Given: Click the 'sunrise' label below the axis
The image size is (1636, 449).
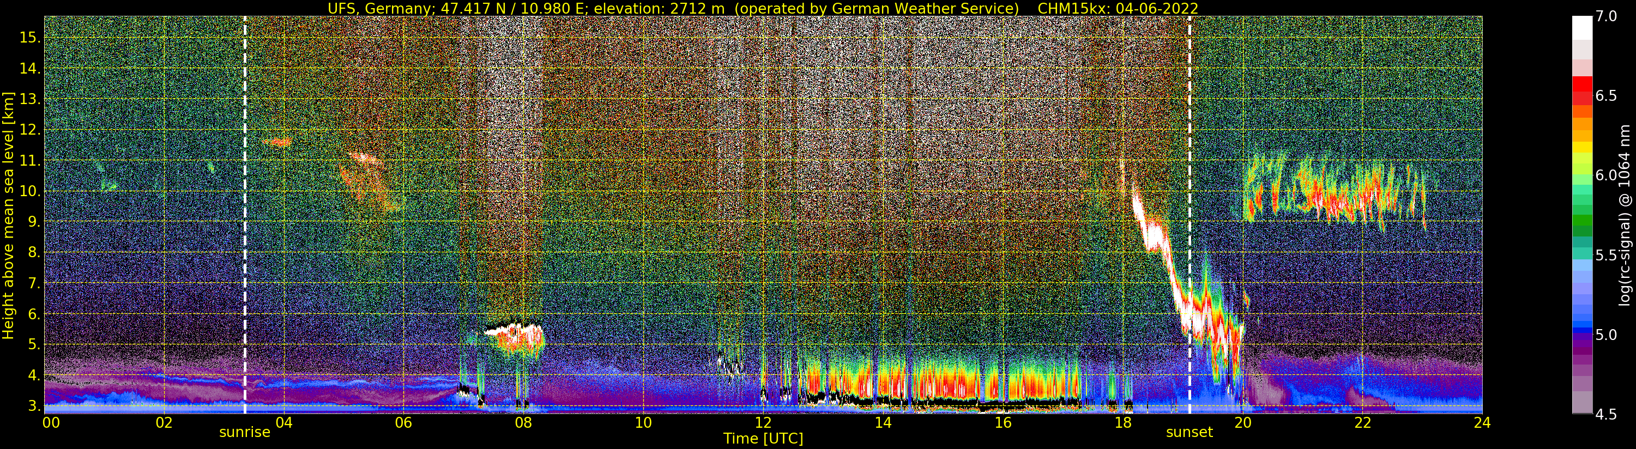Looking at the screenshot, I should pos(245,433).
